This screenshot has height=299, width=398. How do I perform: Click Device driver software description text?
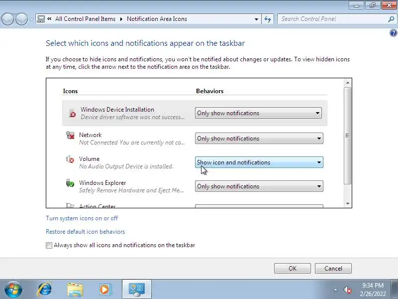[132, 117]
